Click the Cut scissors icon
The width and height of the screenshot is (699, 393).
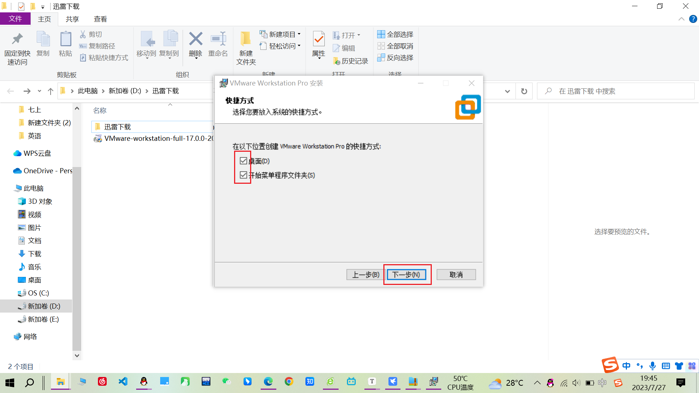click(x=83, y=34)
